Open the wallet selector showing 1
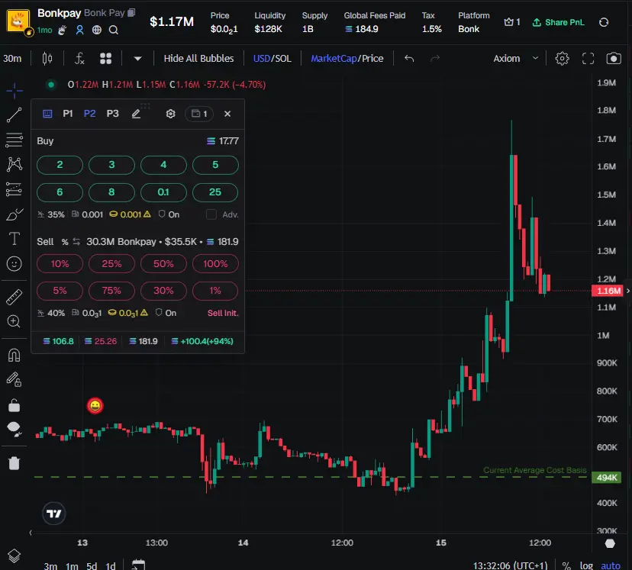Image resolution: width=632 pixels, height=570 pixels. 199,114
